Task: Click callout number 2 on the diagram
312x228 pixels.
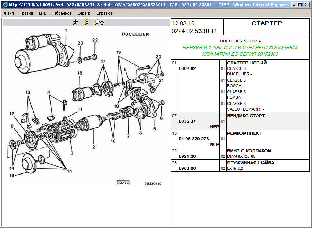Action: [x=93, y=147]
